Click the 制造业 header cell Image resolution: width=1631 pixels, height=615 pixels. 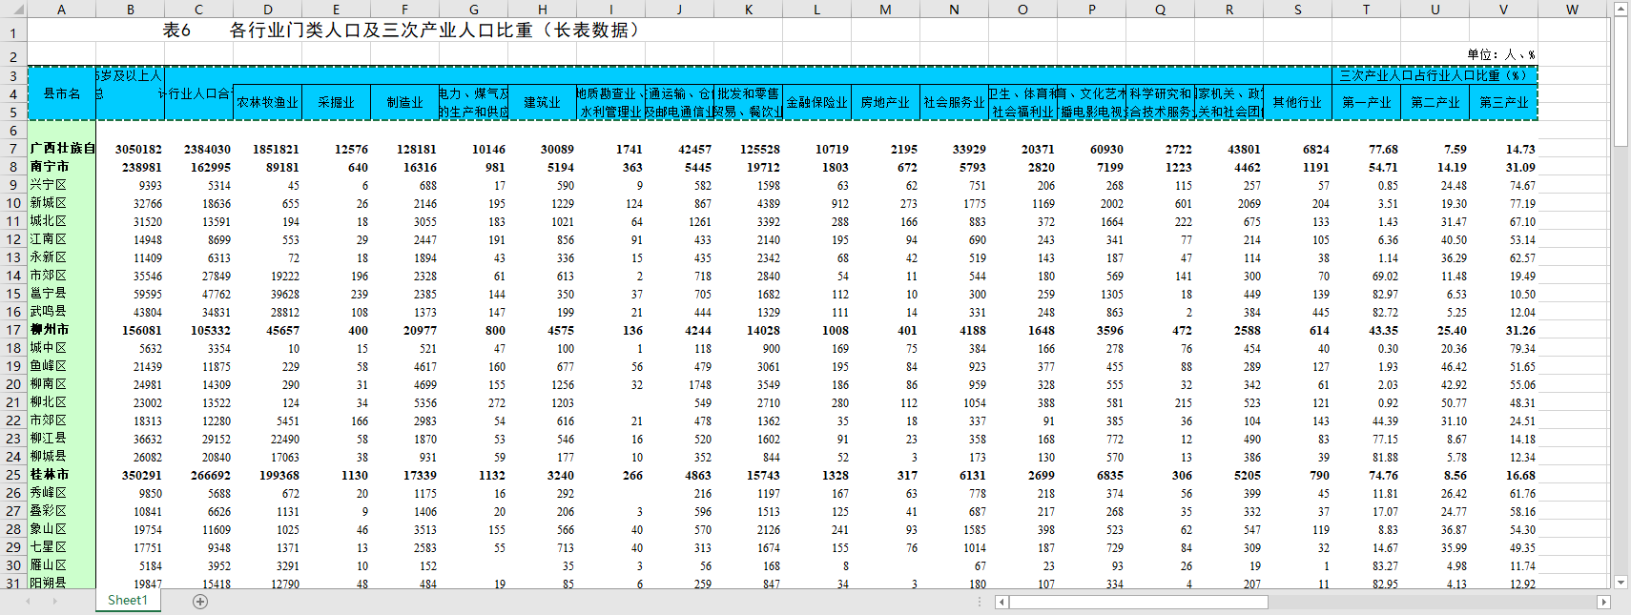pyautogui.click(x=405, y=102)
